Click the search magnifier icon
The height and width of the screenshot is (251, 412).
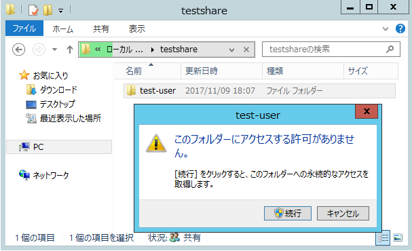pos(390,49)
